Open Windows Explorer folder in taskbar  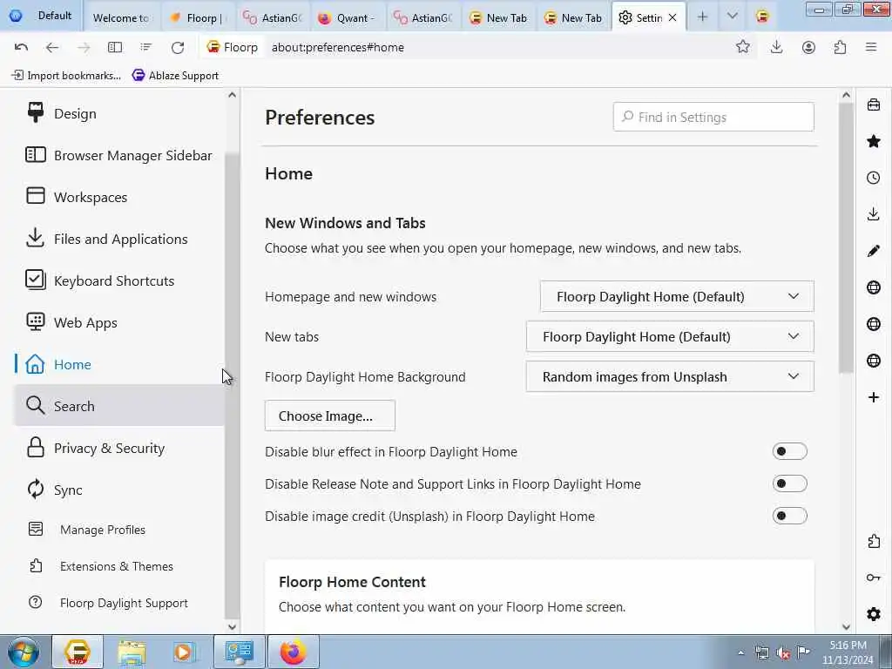[132, 652]
